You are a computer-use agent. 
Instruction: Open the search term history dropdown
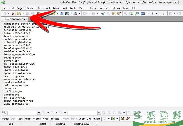coord(39,113)
